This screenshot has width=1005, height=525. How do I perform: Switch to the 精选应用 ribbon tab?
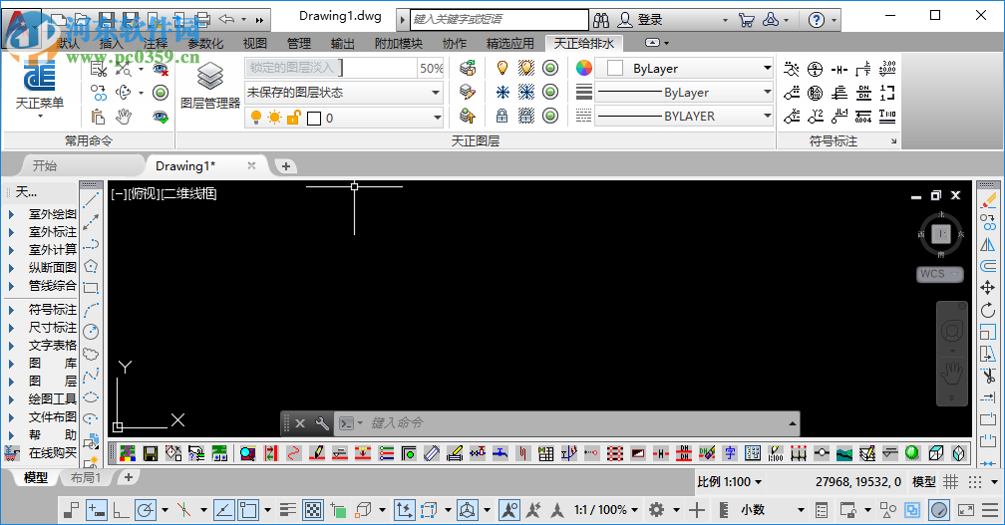click(x=510, y=43)
